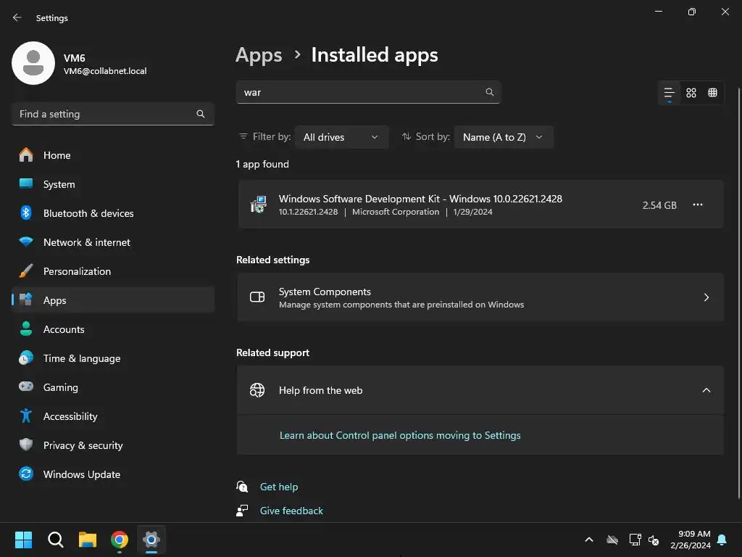
Task: Open the Filter by drives dropdown
Action: tap(341, 137)
